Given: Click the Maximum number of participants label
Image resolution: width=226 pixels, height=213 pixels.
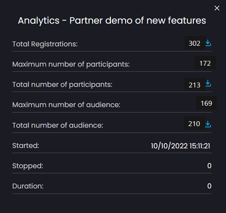Looking at the screenshot, I should pos(71,64).
